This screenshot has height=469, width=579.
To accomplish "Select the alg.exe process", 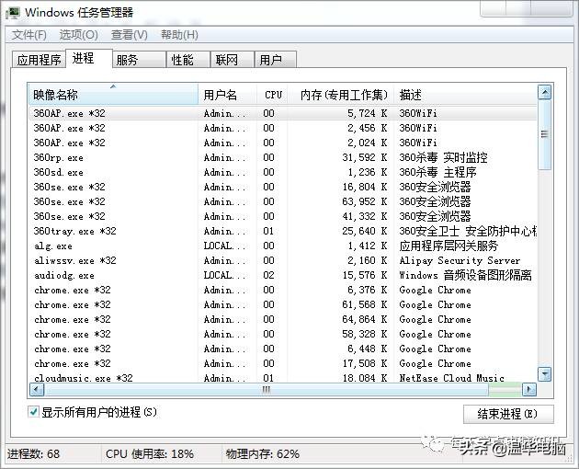I will 282,246.
